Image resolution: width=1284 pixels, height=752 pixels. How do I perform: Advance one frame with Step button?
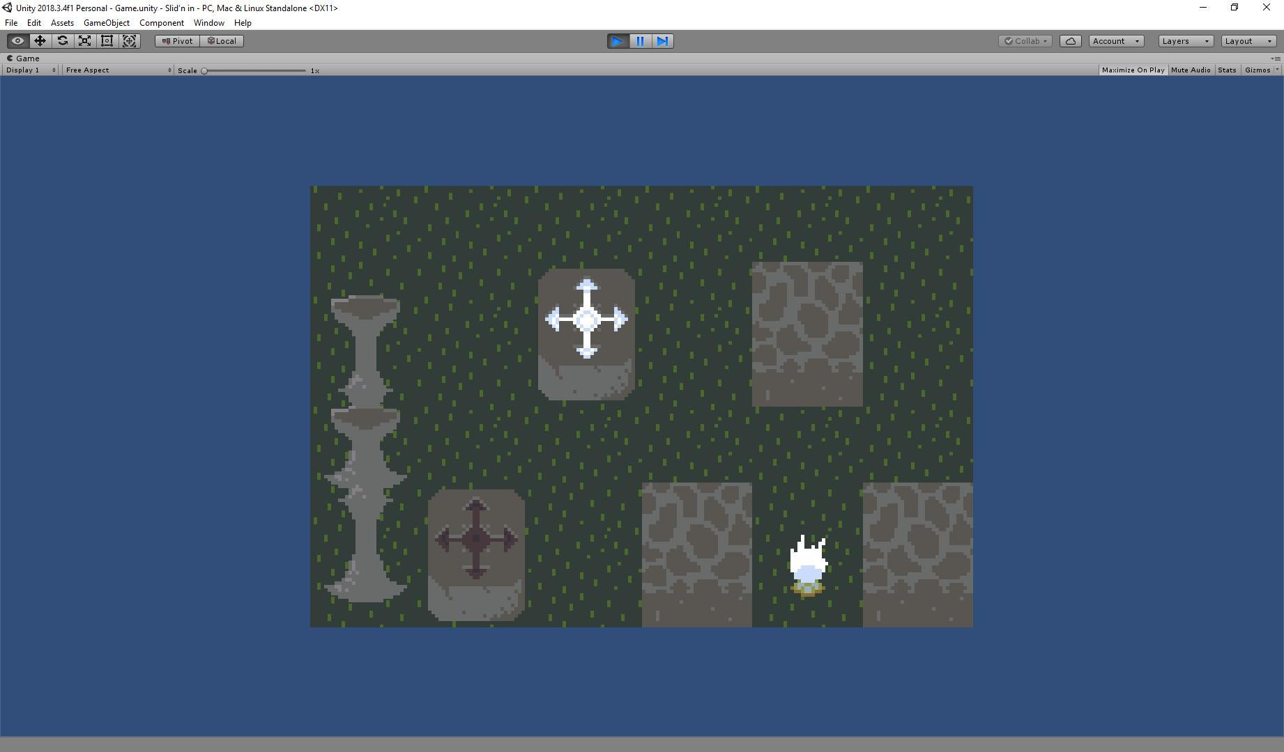point(663,41)
